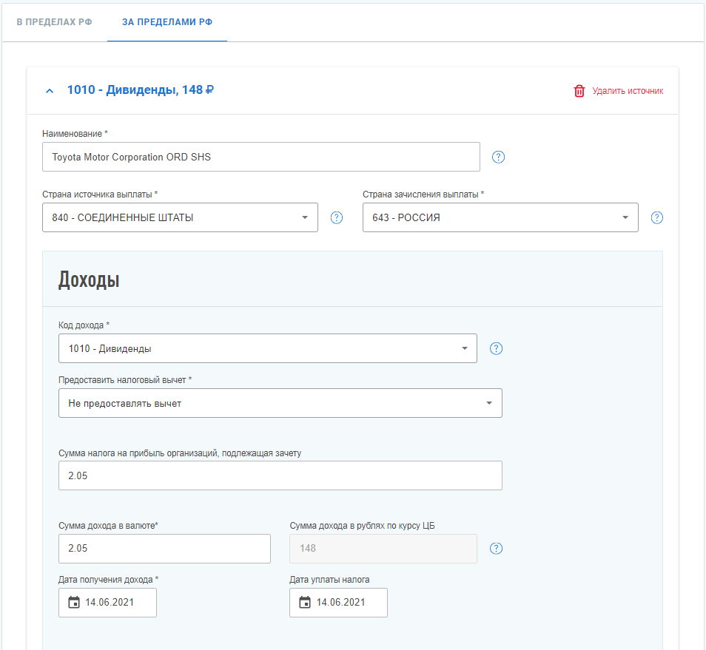706x650 pixels.
Task: Open calendar icon for Дата уплаты налога
Action: pos(304,603)
